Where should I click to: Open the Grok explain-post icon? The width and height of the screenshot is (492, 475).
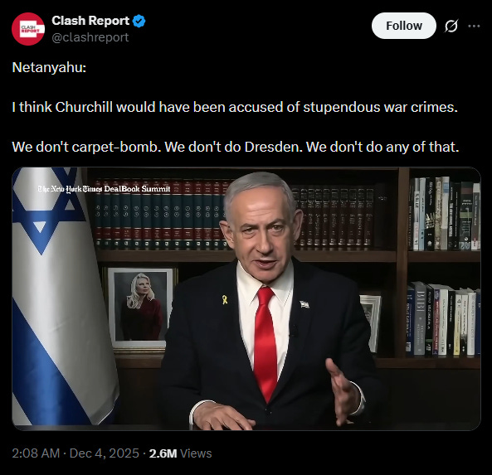click(x=451, y=26)
